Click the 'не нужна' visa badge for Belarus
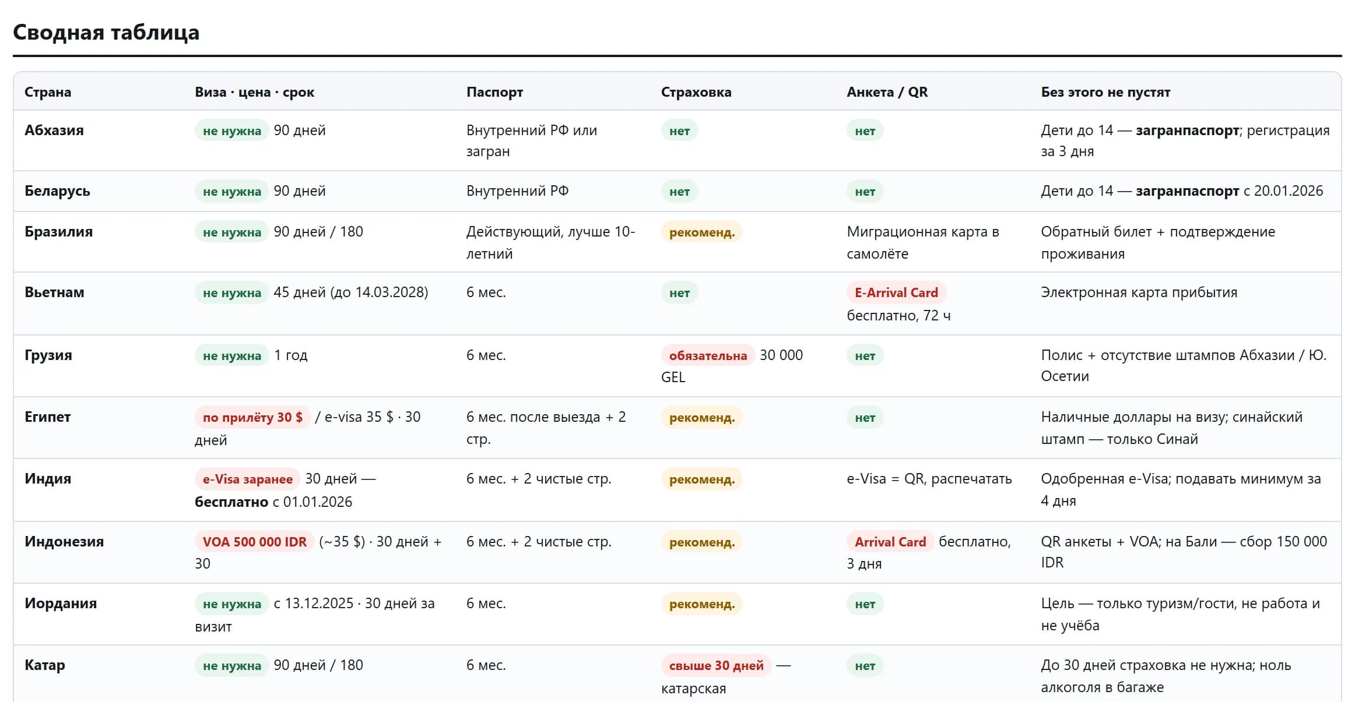Image resolution: width=1355 pixels, height=702 pixels. [x=231, y=191]
